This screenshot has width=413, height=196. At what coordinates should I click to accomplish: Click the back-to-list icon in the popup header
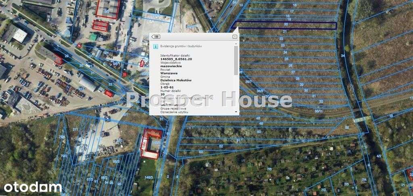[x=156, y=37]
